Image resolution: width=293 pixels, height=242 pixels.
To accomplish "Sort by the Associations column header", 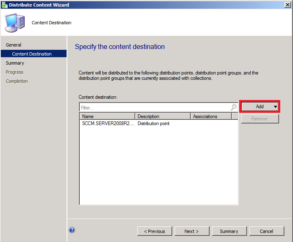I will (211, 116).
